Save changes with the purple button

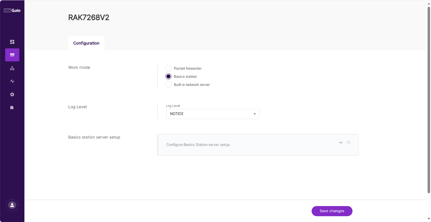332,211
